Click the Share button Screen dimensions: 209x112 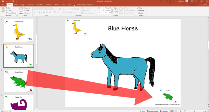point(204,5)
